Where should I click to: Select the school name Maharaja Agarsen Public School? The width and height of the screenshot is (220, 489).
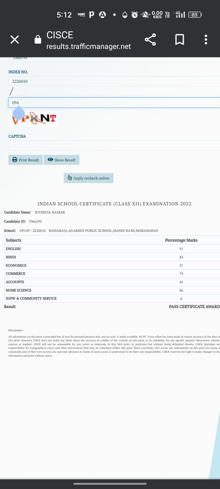(x=103, y=231)
